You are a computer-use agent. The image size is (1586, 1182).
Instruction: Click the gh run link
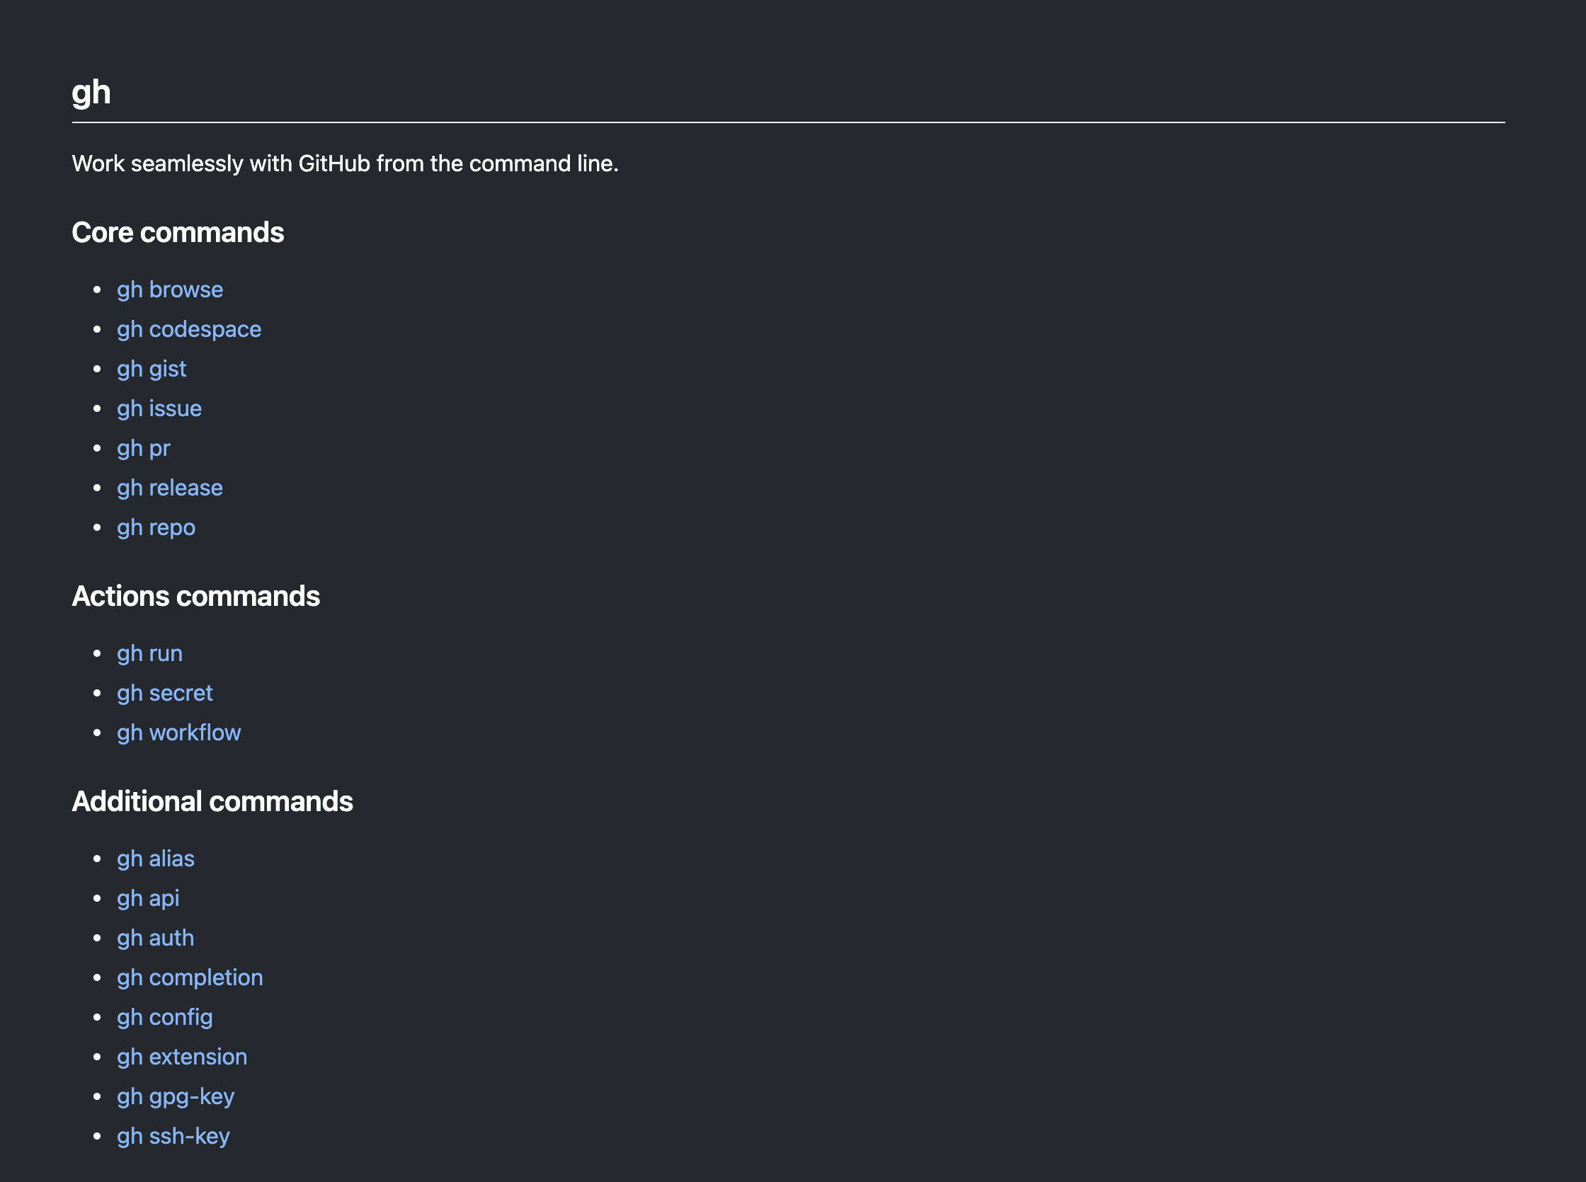click(x=149, y=654)
